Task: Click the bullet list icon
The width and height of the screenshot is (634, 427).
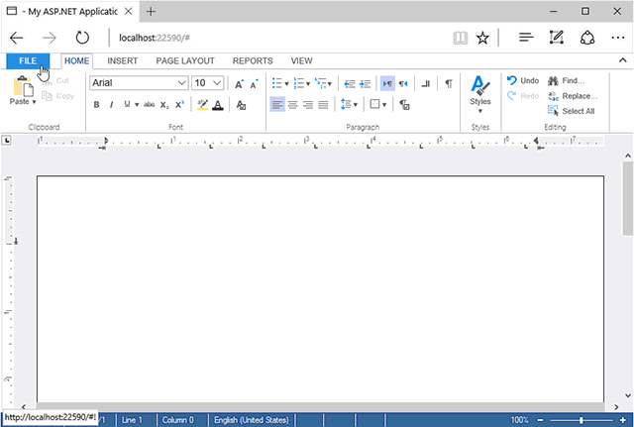Action: pyautogui.click(x=277, y=83)
